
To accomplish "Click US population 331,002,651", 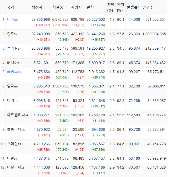I will (x=155, y=19).
